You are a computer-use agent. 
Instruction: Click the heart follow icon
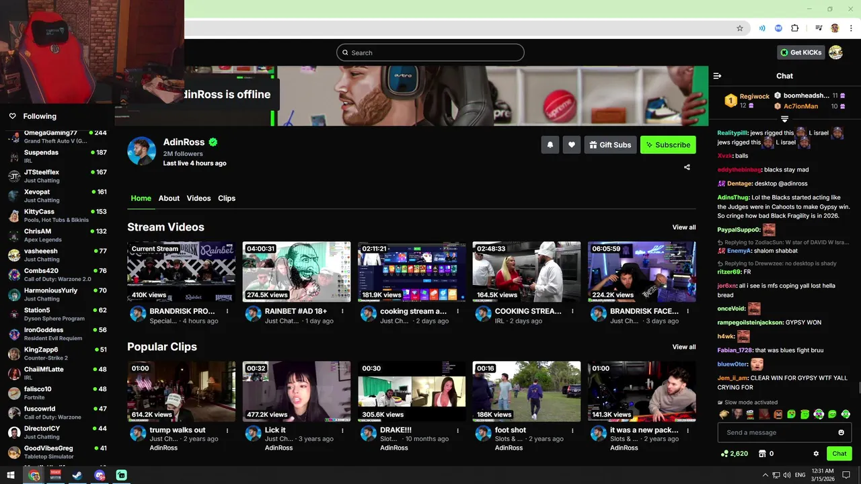click(572, 145)
